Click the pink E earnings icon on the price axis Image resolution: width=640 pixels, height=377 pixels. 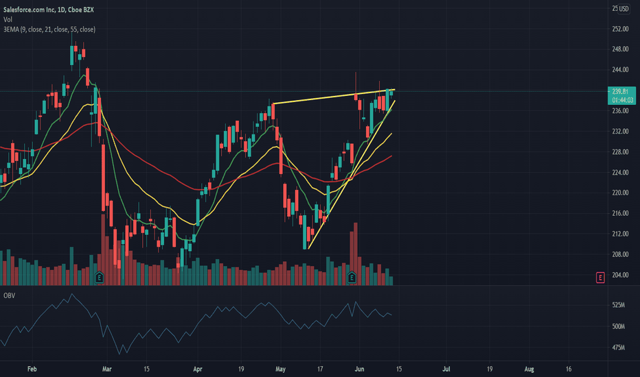pyautogui.click(x=600, y=278)
